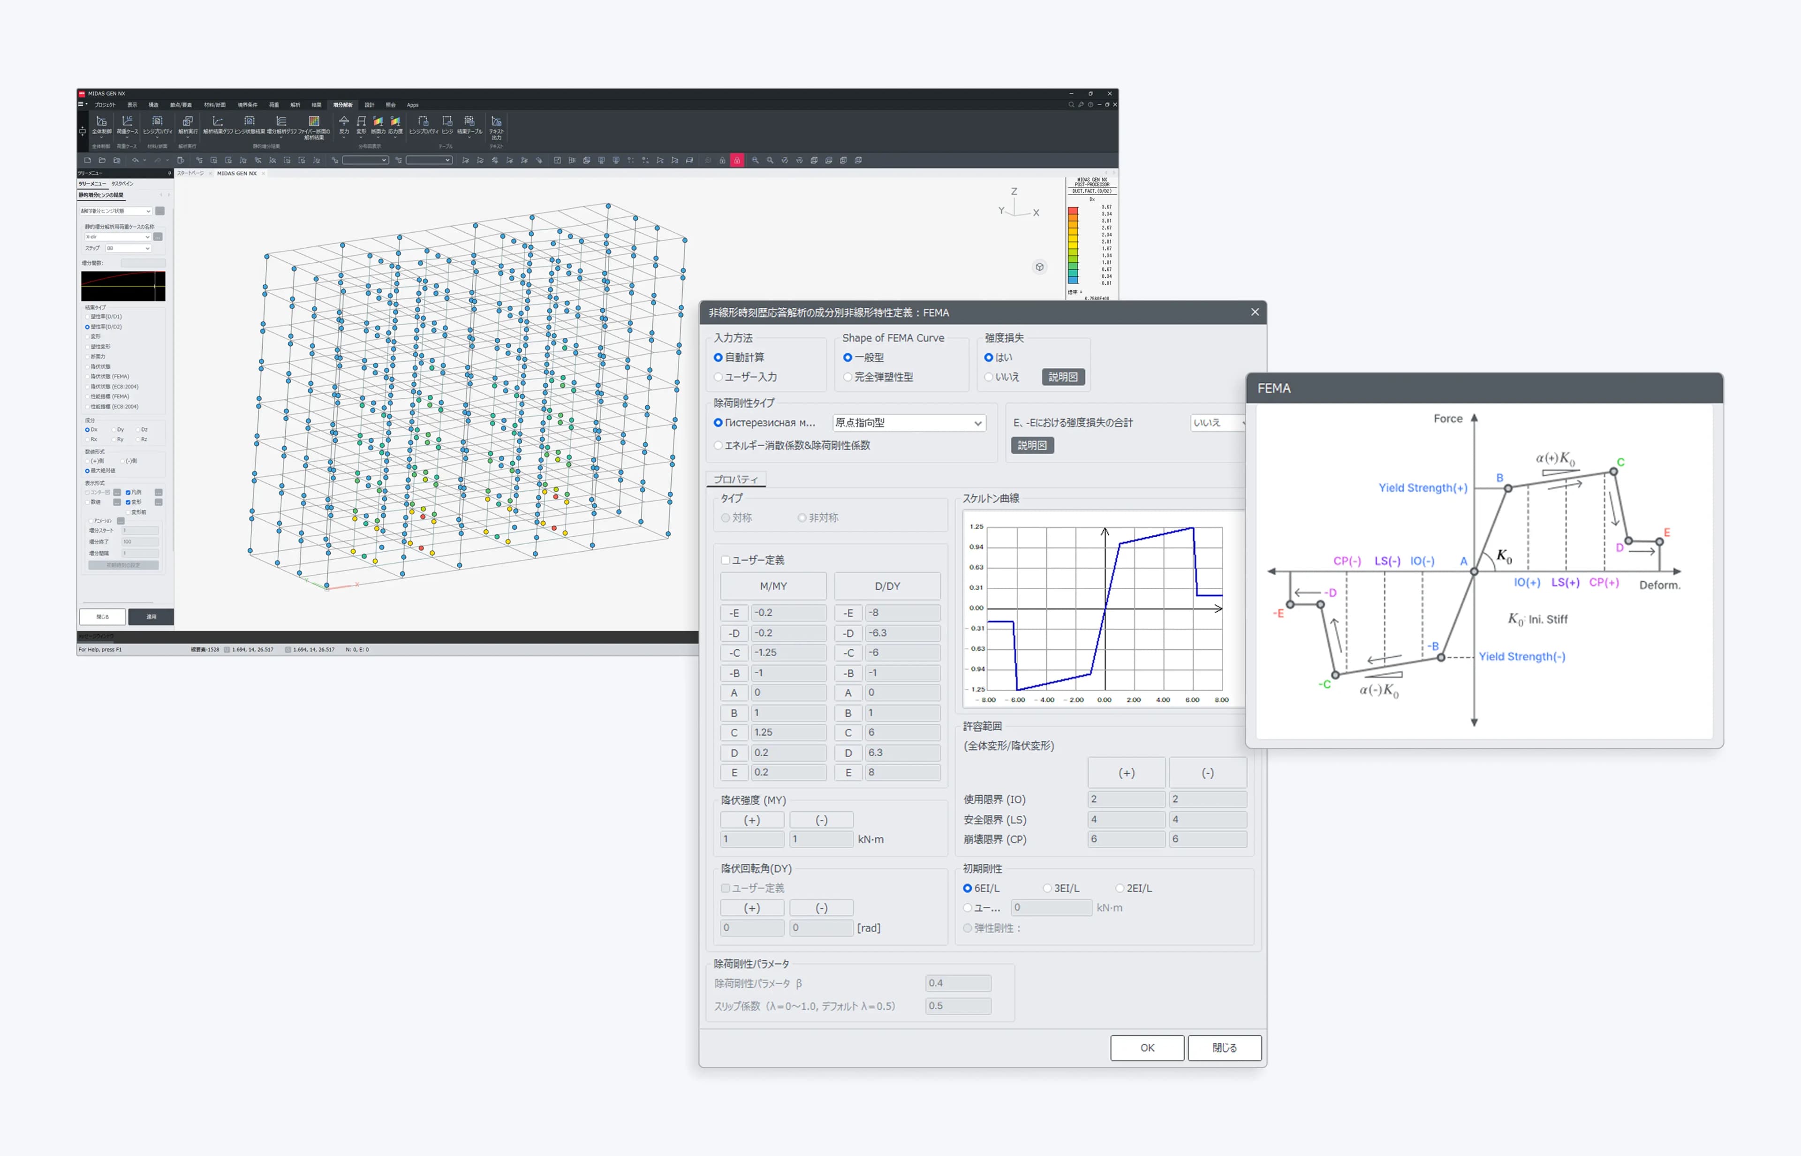Choose いいえ for 強度損失
The width and height of the screenshot is (1801, 1156).
tap(1002, 377)
